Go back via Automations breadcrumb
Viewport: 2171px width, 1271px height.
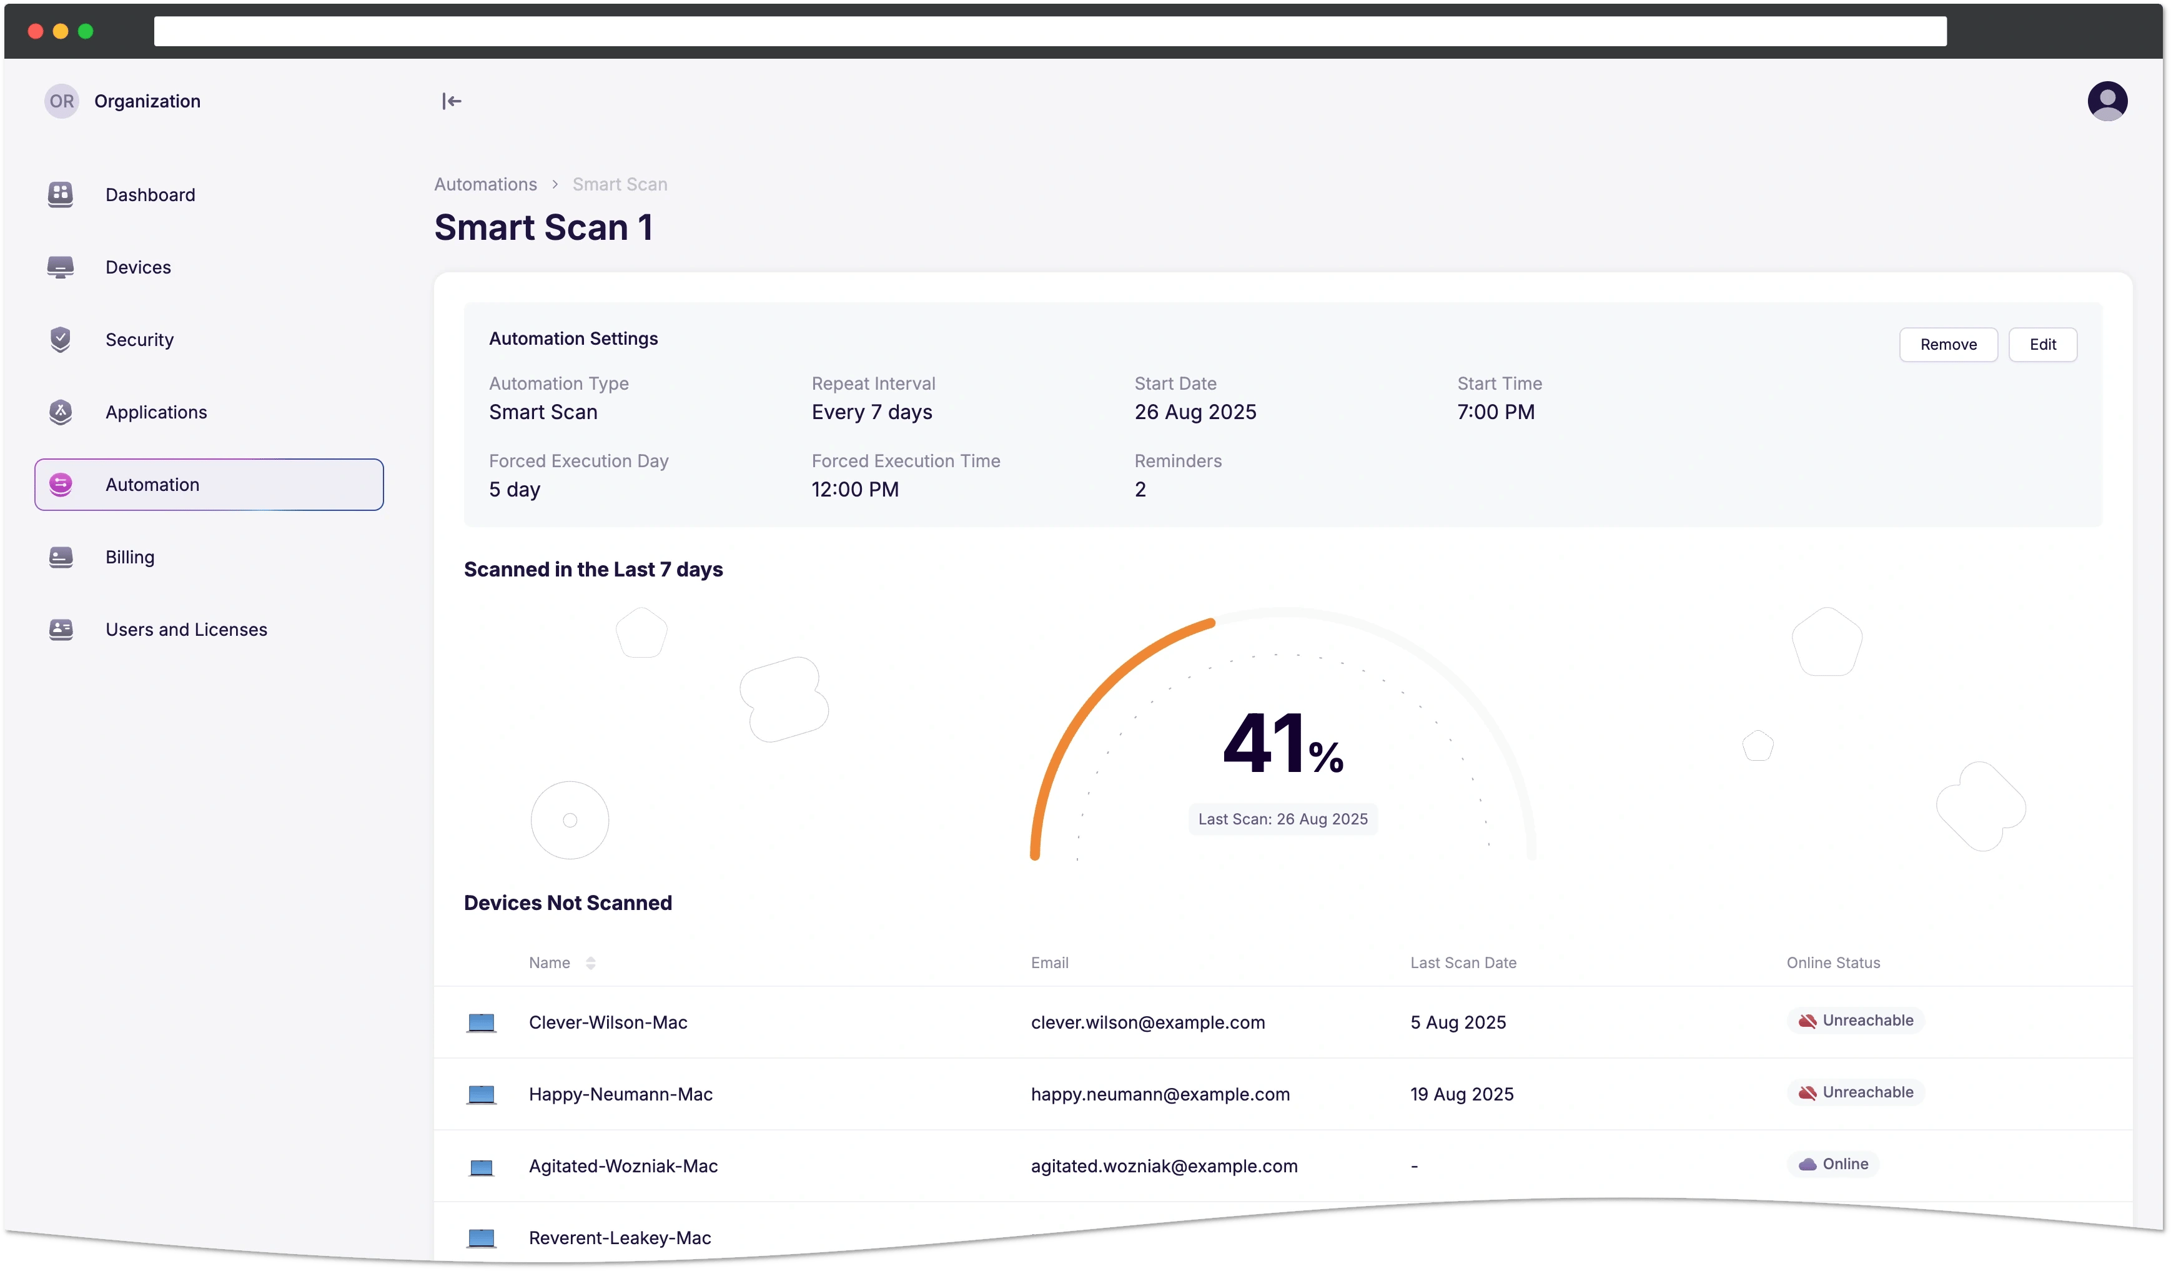coord(485,184)
